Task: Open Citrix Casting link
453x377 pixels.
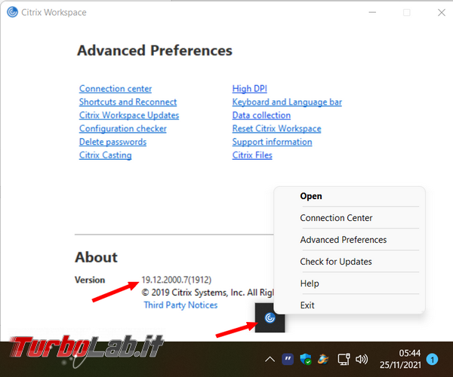Action: [105, 155]
